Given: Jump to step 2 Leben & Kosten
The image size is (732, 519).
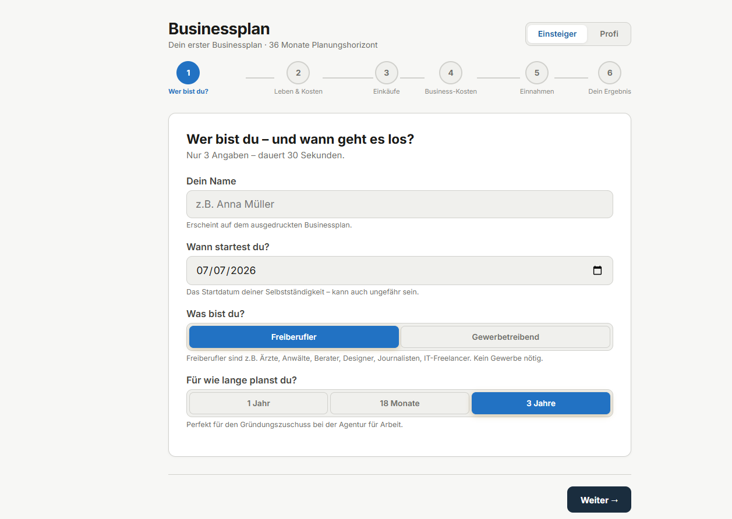Looking at the screenshot, I should [298, 79].
